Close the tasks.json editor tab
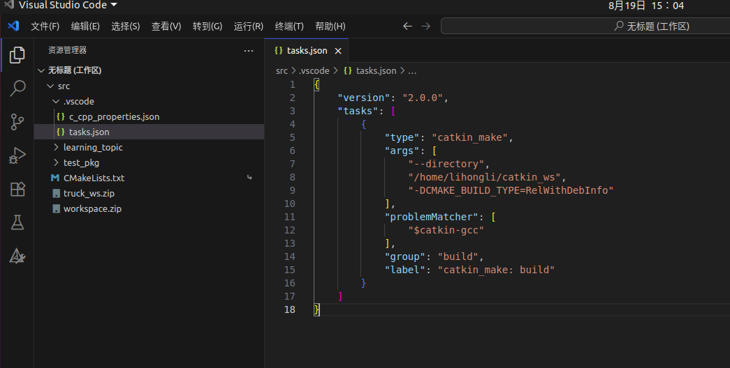This screenshot has width=730, height=368. pos(338,51)
